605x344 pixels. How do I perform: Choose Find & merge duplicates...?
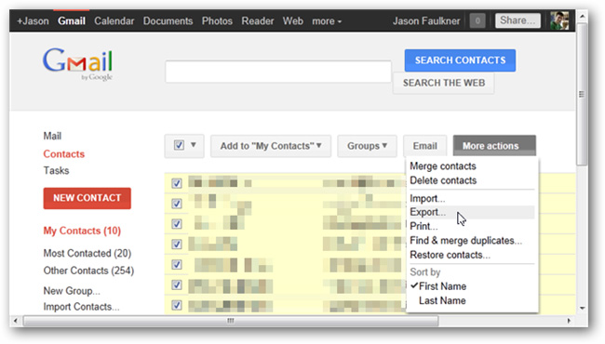coord(465,241)
